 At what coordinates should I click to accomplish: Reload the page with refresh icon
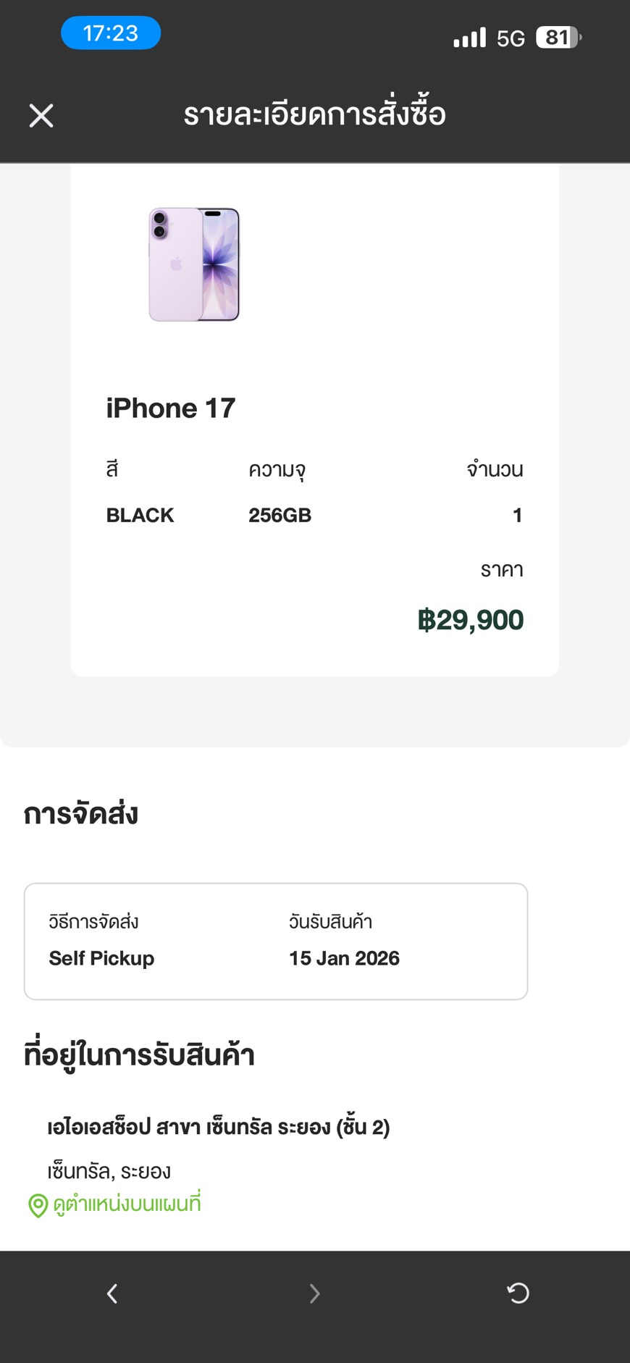(x=518, y=1293)
